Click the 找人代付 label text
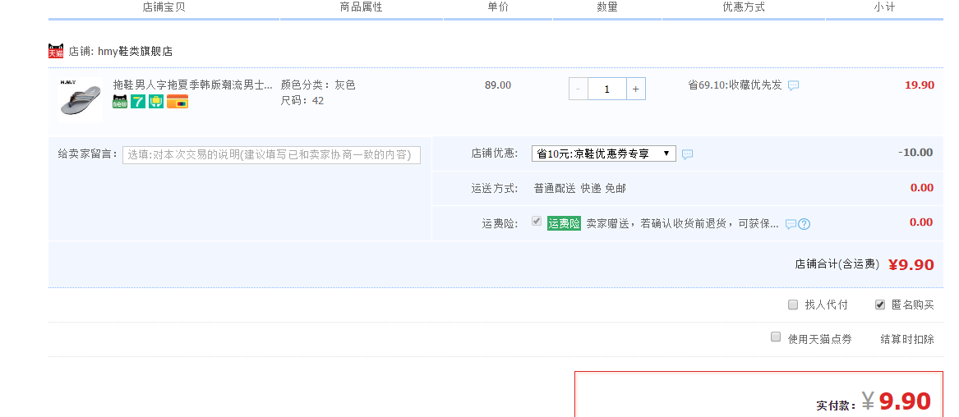 pos(826,305)
